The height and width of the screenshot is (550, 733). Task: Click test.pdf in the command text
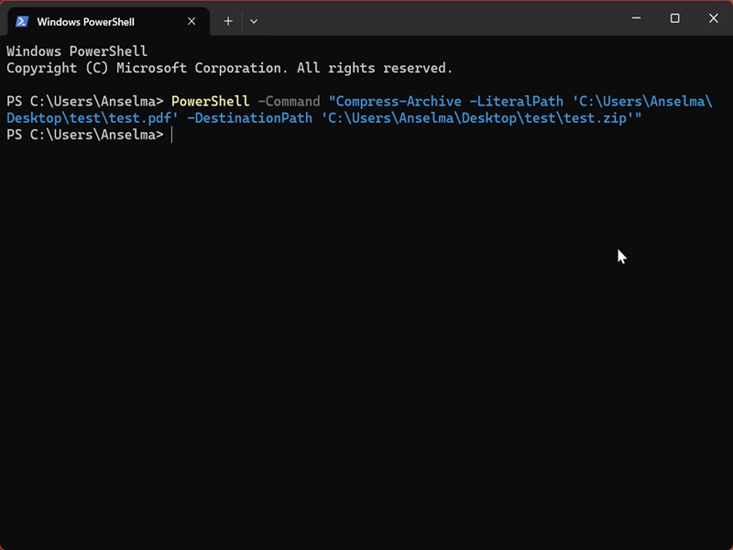(x=140, y=118)
